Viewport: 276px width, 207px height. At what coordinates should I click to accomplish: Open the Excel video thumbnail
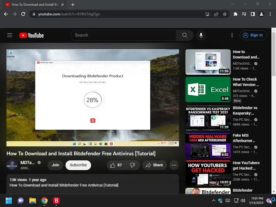point(208,89)
